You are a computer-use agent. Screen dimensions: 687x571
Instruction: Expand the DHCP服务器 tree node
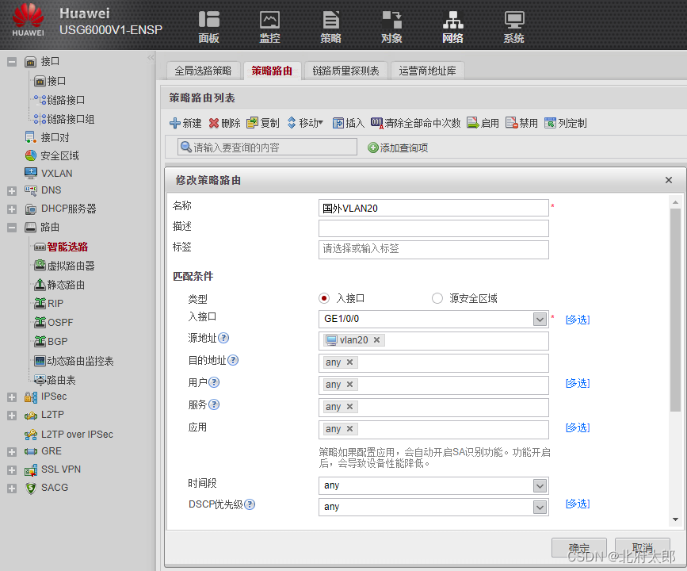[x=12, y=209]
